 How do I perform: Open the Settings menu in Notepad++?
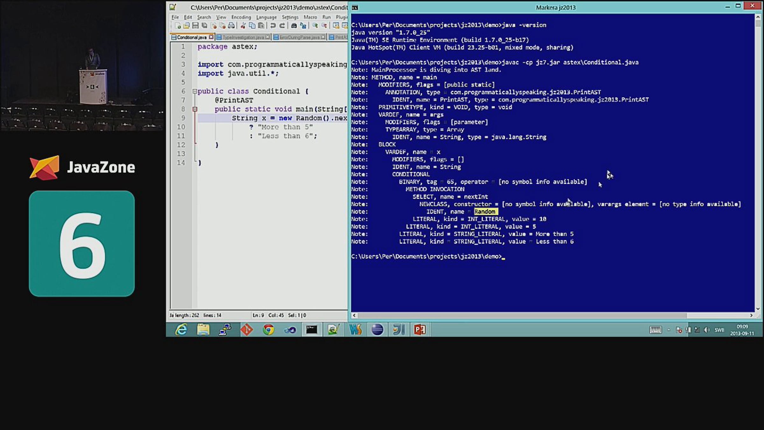(x=290, y=17)
